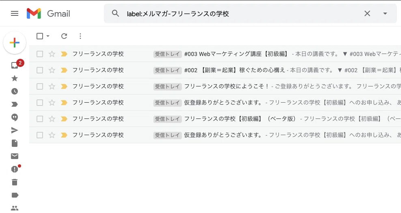Open Important sidebar icon
The image size is (401, 213).
tap(15, 104)
